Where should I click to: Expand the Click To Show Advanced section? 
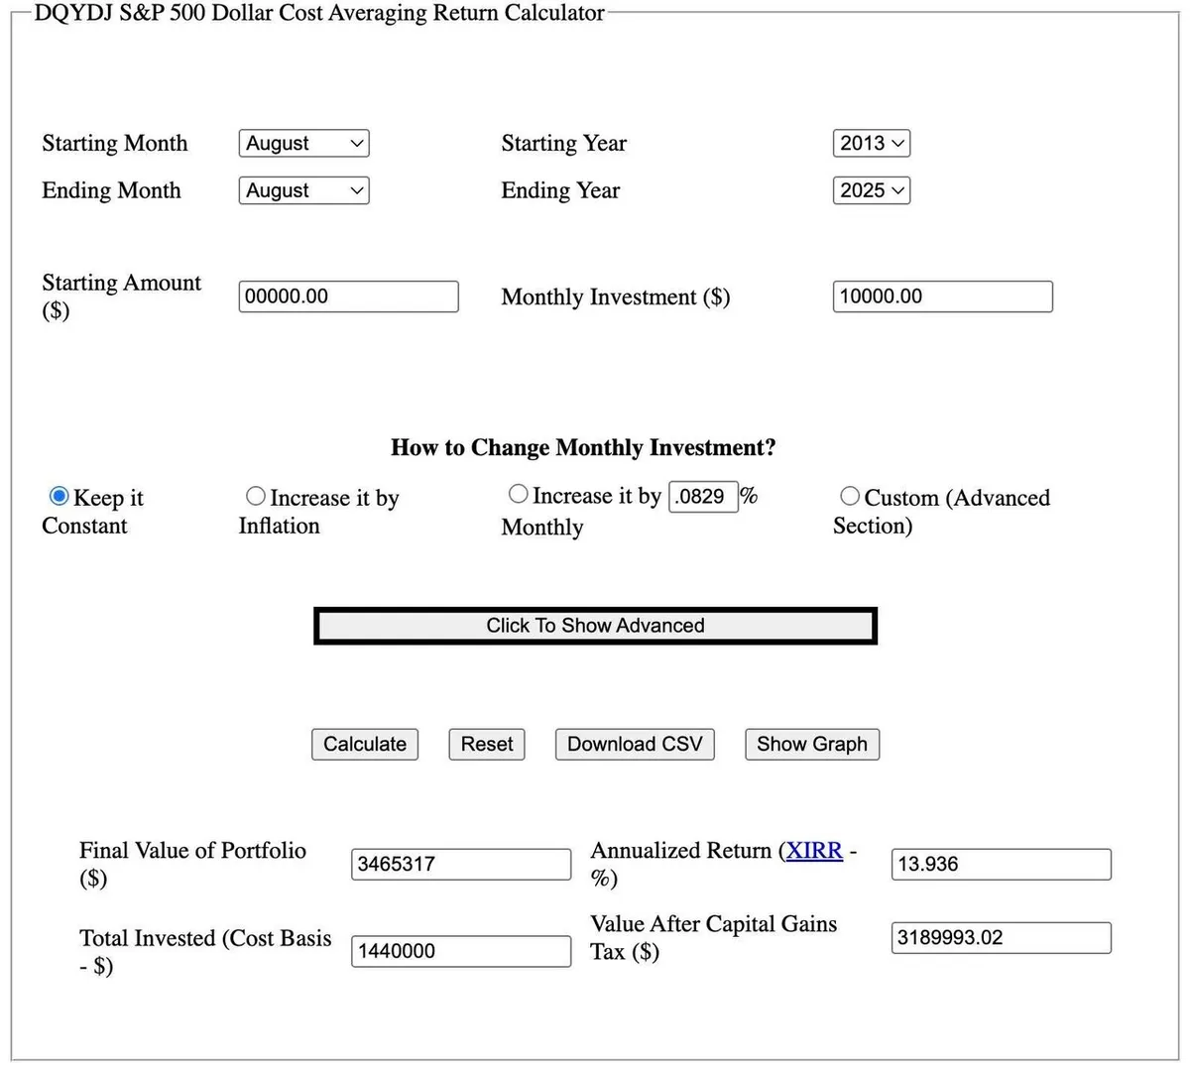pyautogui.click(x=595, y=626)
